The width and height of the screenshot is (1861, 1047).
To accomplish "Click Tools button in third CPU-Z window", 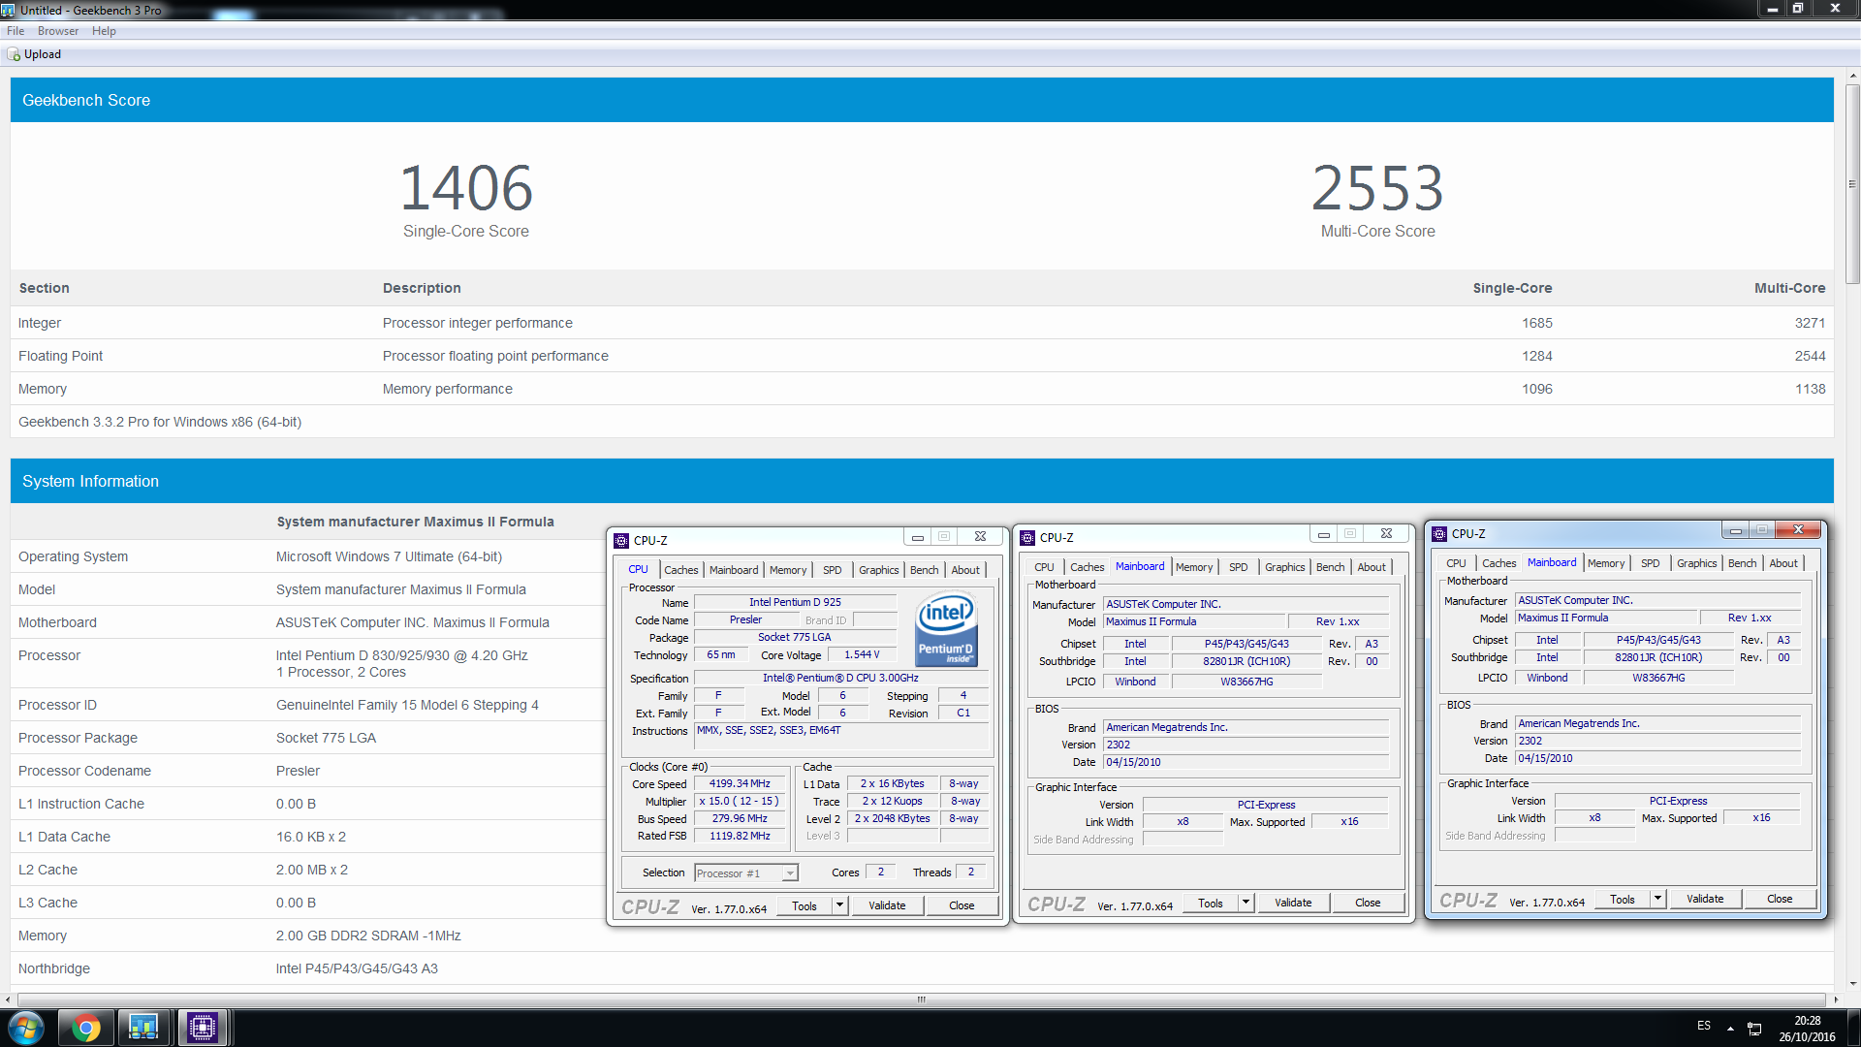I will (x=1624, y=899).
